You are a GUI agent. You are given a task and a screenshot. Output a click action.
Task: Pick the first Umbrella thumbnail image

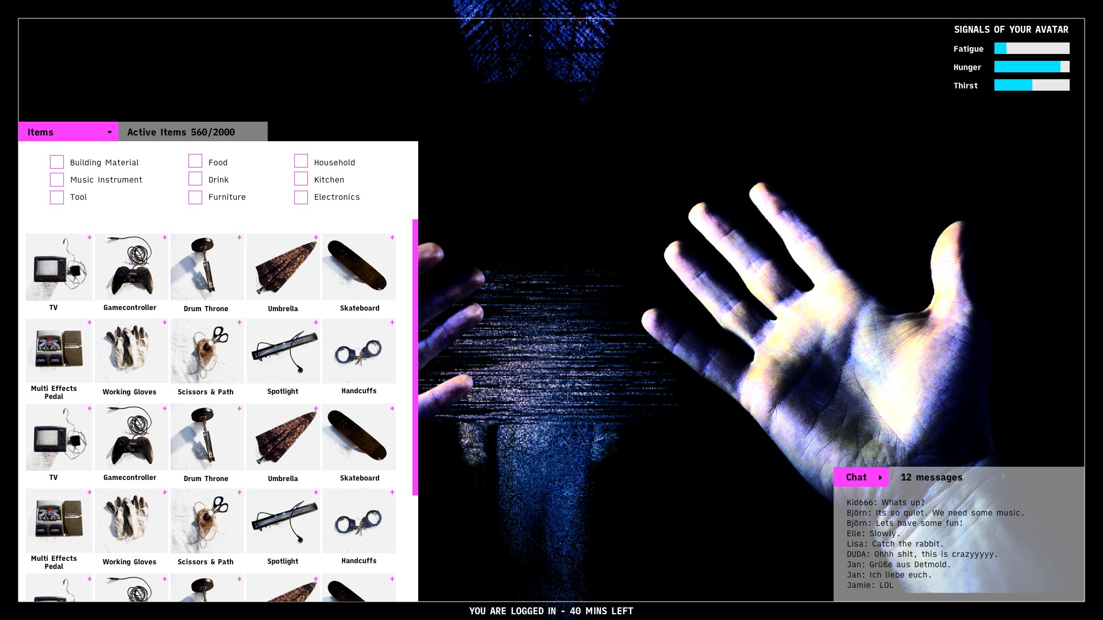[283, 267]
